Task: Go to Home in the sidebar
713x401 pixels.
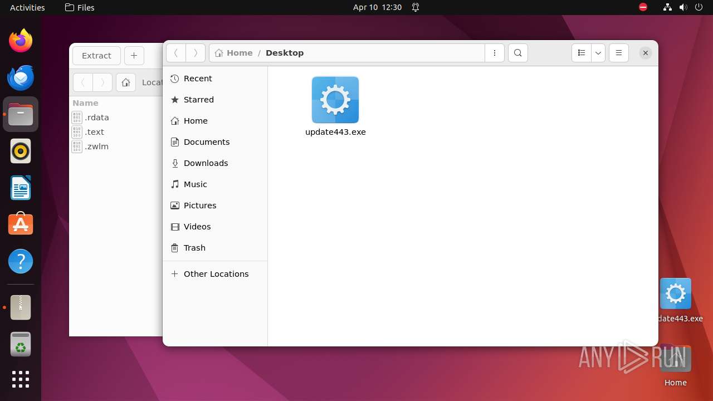Action: 215,121
